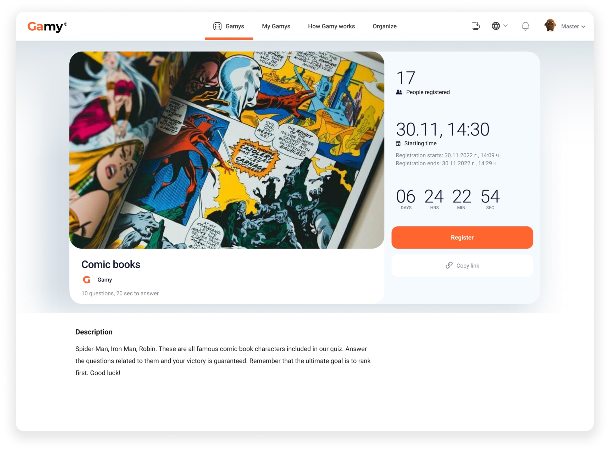The width and height of the screenshot is (610, 451).
Task: Click the orange G organizer logo
Action: [x=87, y=280]
